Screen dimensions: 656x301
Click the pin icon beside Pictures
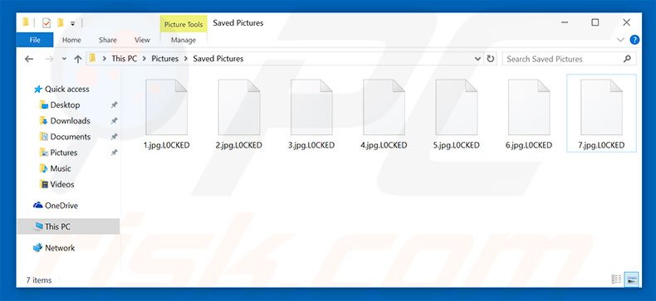pos(114,153)
